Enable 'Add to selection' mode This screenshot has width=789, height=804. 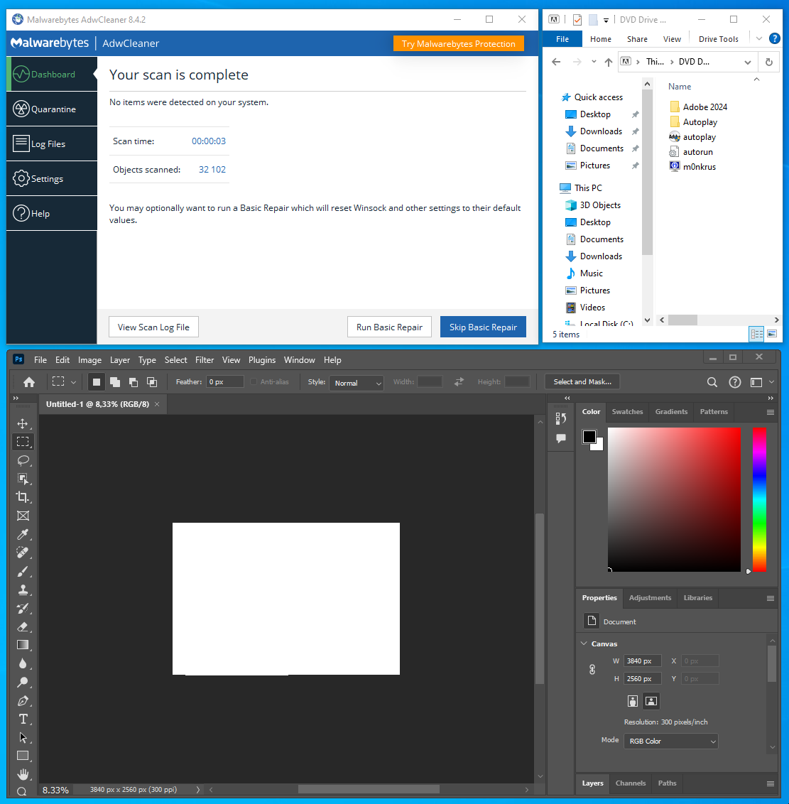pyautogui.click(x=115, y=382)
